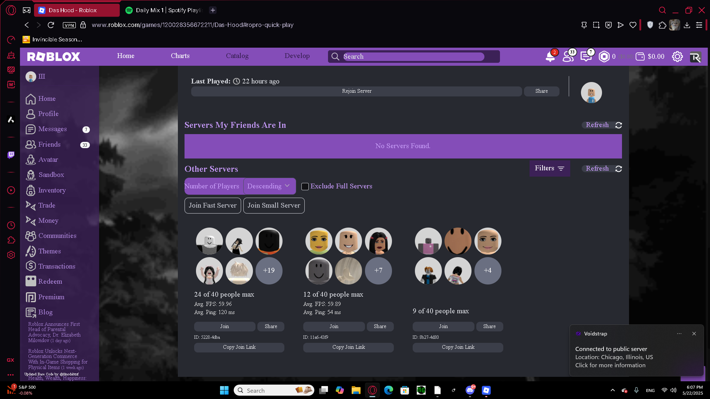This screenshot has height=399, width=710.
Task: Toggle the Opera VPN badge
Action: 69,25
